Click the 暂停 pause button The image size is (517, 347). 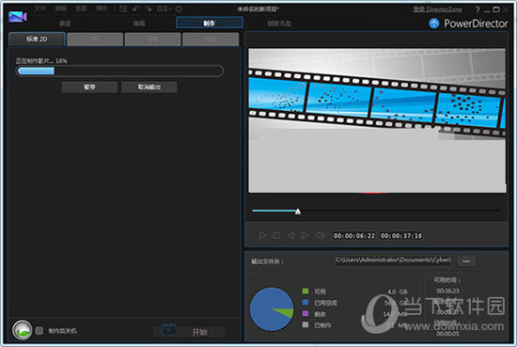point(89,87)
